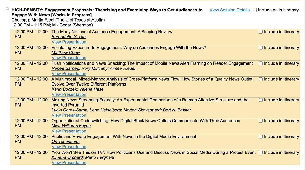
Task: View Presentation for Renee Barnes' paper
Action: pos(69,74)
